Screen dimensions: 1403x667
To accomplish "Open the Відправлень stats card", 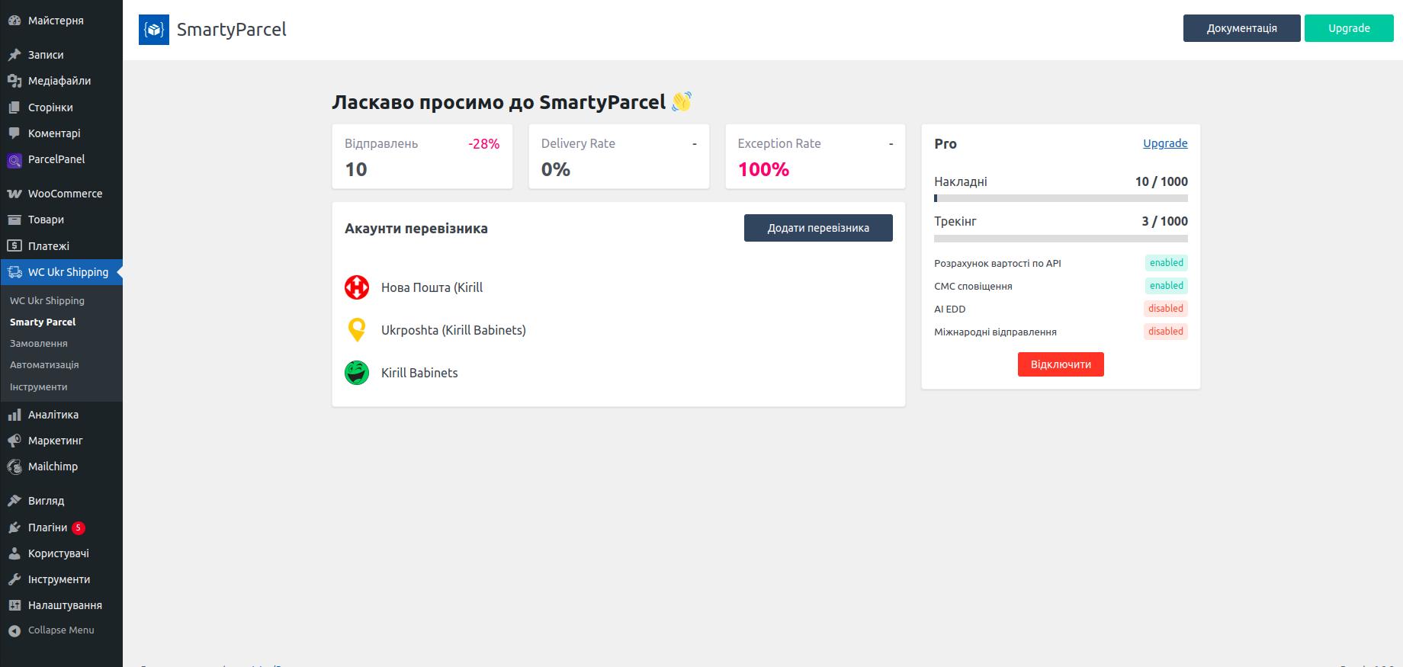I will coord(422,156).
